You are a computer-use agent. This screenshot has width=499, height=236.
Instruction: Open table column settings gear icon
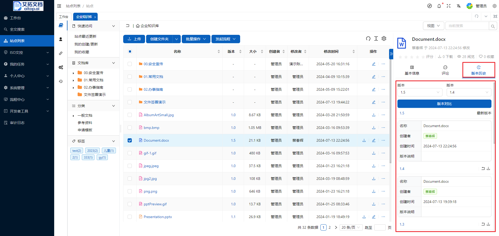[384, 39]
